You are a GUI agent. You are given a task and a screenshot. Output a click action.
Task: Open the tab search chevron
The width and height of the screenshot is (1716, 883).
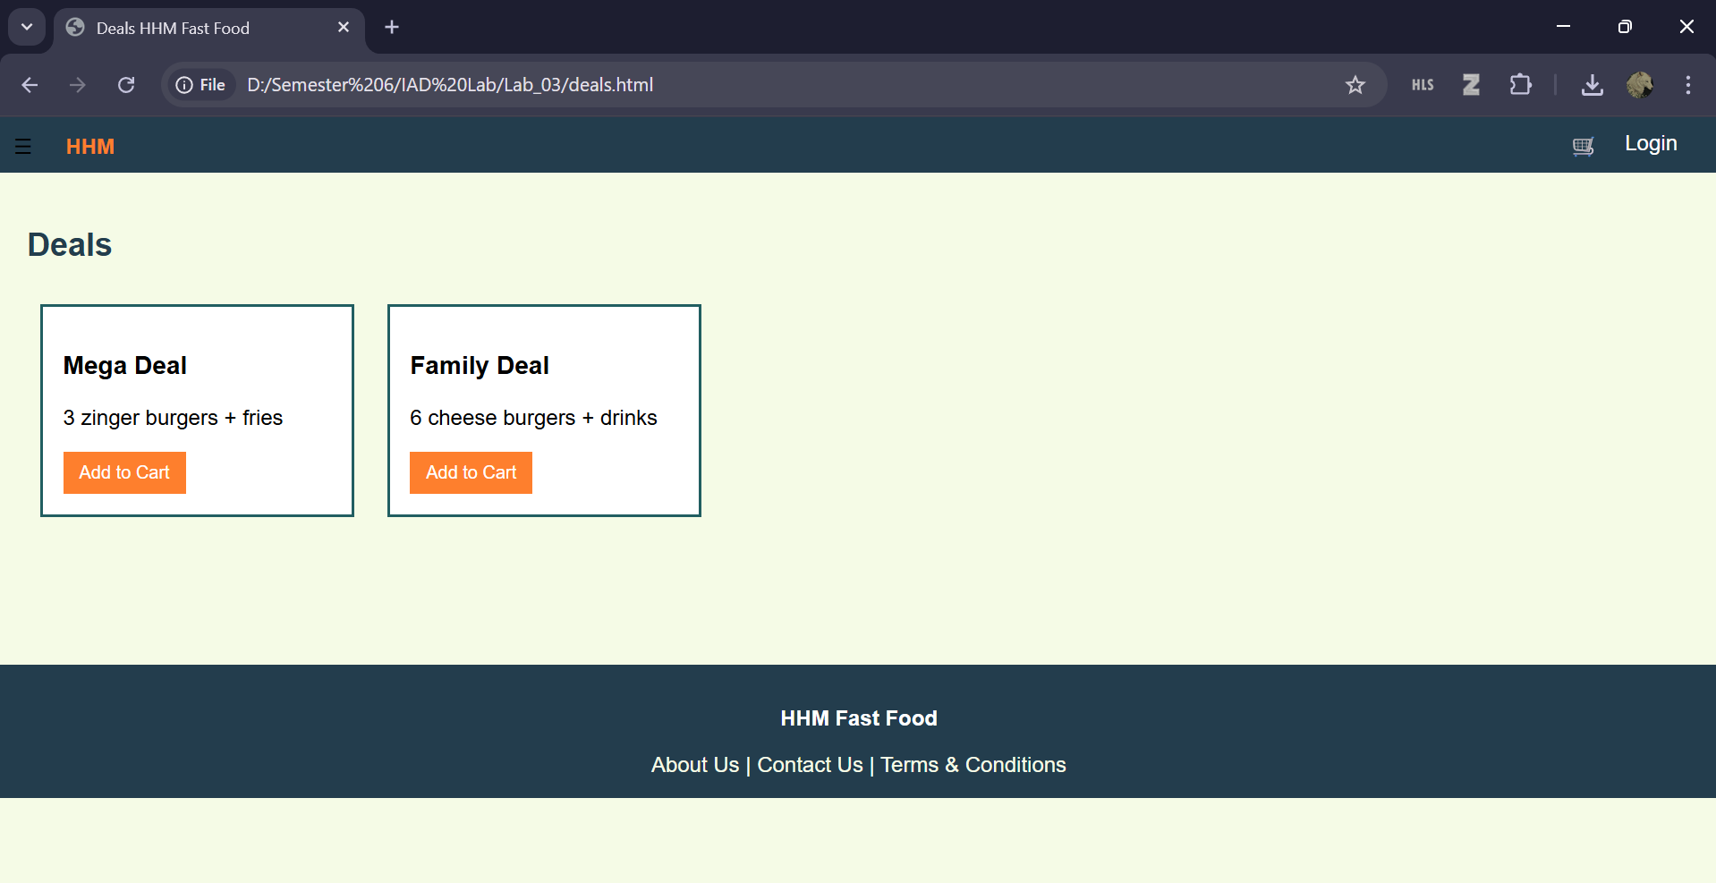(26, 27)
